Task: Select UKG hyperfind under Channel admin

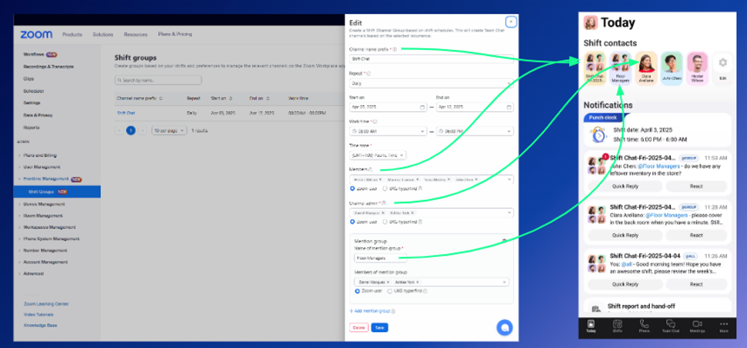Action: point(384,222)
